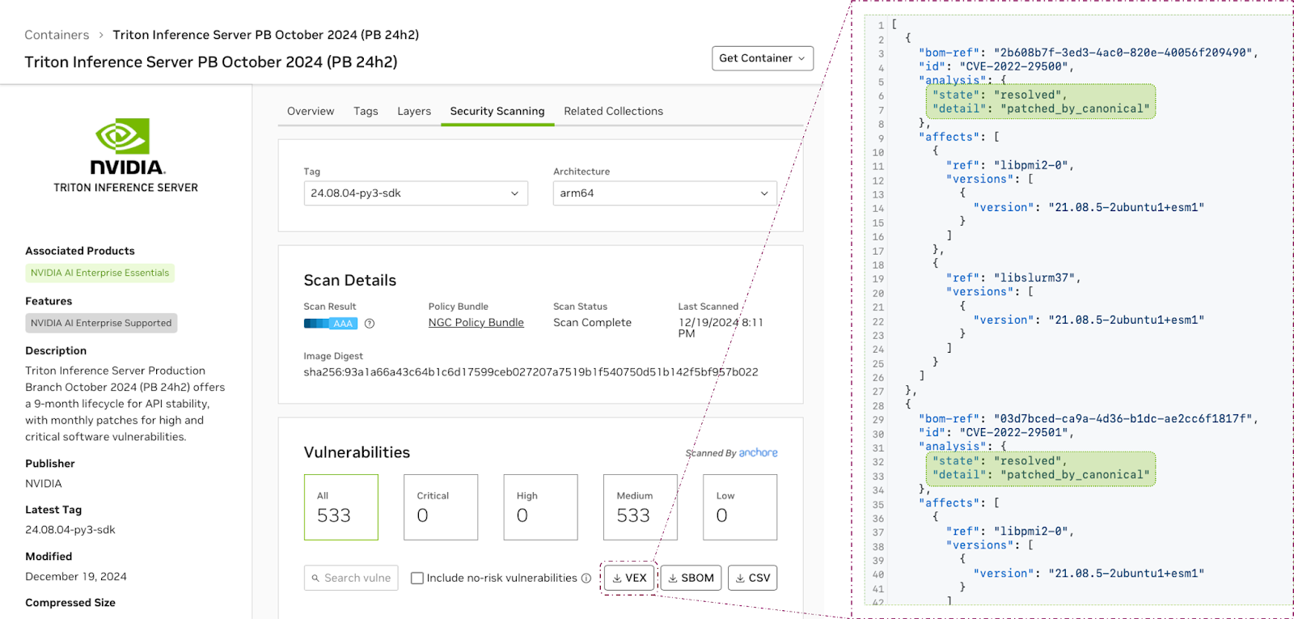Click the anchore logo
Viewport: 1294px width, 619px height.
coord(758,453)
